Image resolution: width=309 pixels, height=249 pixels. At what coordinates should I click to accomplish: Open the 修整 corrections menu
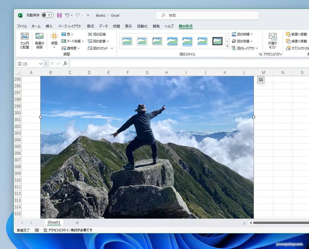[54, 41]
